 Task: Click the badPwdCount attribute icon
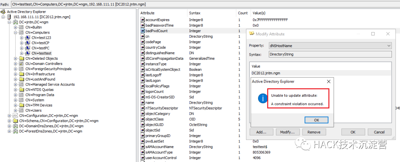click(x=143, y=31)
